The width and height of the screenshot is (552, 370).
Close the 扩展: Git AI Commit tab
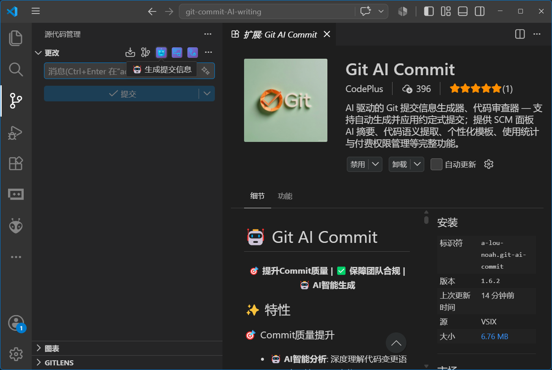327,34
